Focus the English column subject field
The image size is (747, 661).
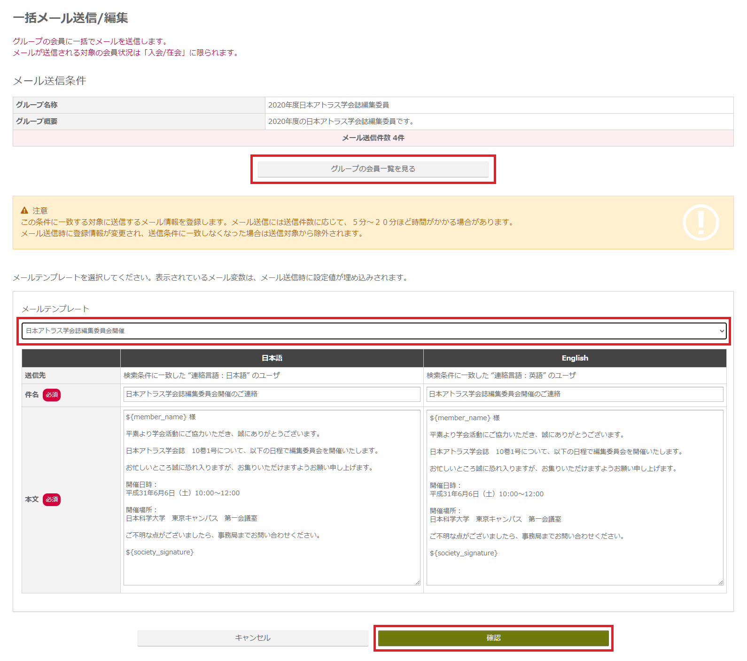(575, 394)
